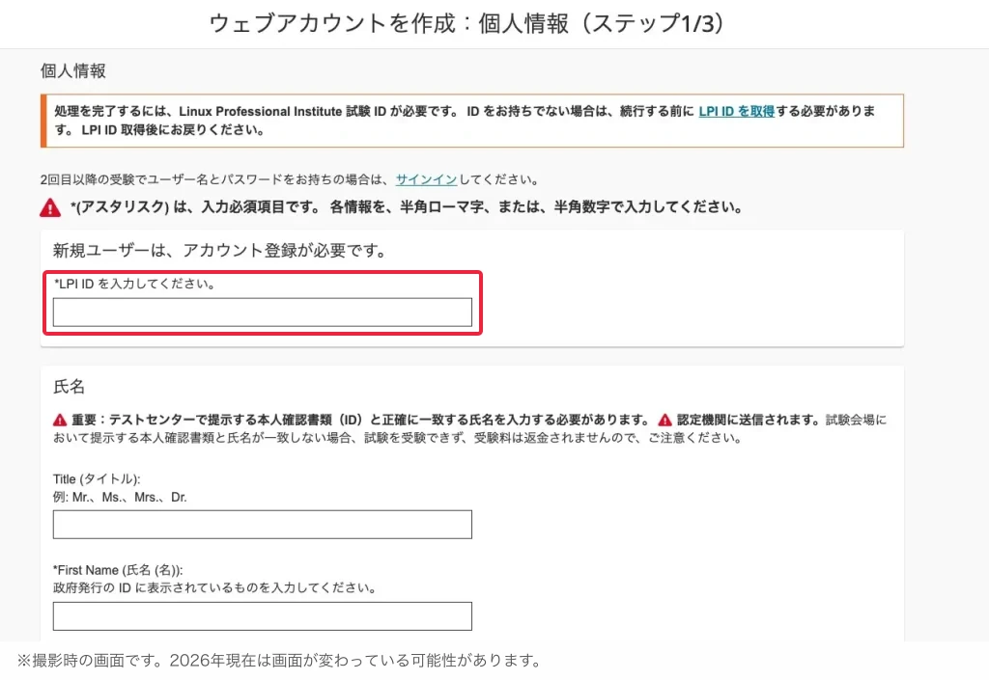Click the label '*LPI ID を入力してください。'
The height and width of the screenshot is (680, 989).
[x=135, y=284]
